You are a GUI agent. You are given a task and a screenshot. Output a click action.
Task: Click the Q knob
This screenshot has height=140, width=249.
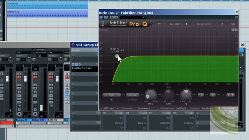pyautogui.click(x=186, y=94)
